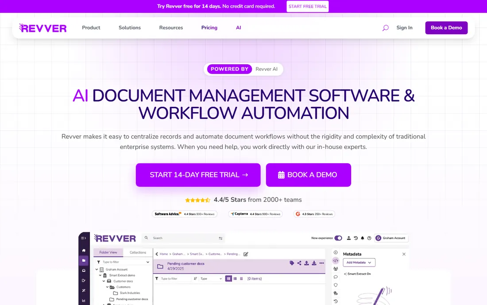Viewport: 487px width, 305px height.
Task: Expand the sidebar menu in the app preview
Action: pyautogui.click(x=84, y=238)
